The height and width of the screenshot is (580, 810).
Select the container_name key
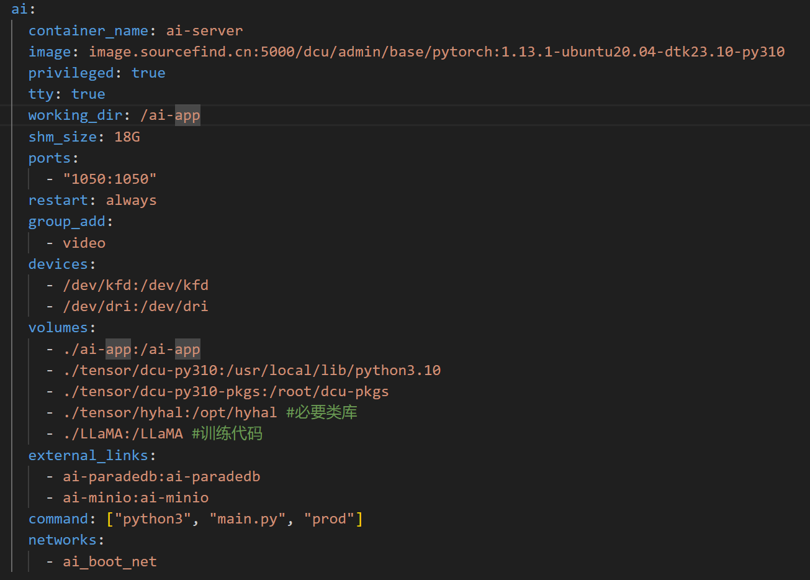click(x=88, y=30)
